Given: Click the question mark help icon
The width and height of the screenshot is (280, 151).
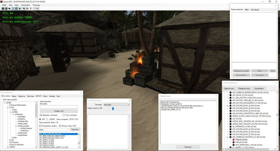Looking at the screenshot, I should (x=31, y=9).
